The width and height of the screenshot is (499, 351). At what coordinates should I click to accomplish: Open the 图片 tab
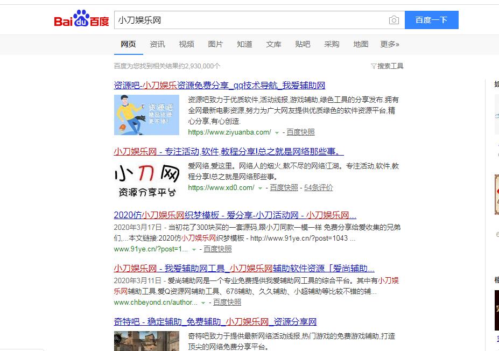coord(215,44)
